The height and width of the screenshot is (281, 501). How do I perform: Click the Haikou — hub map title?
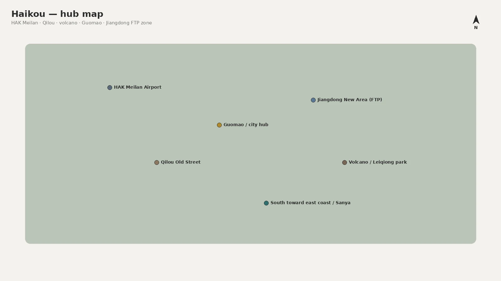tap(57, 14)
